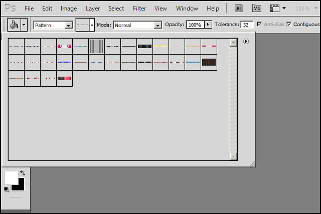Click the Opacity slider arrow
This screenshot has width=321, height=214.
(208, 25)
